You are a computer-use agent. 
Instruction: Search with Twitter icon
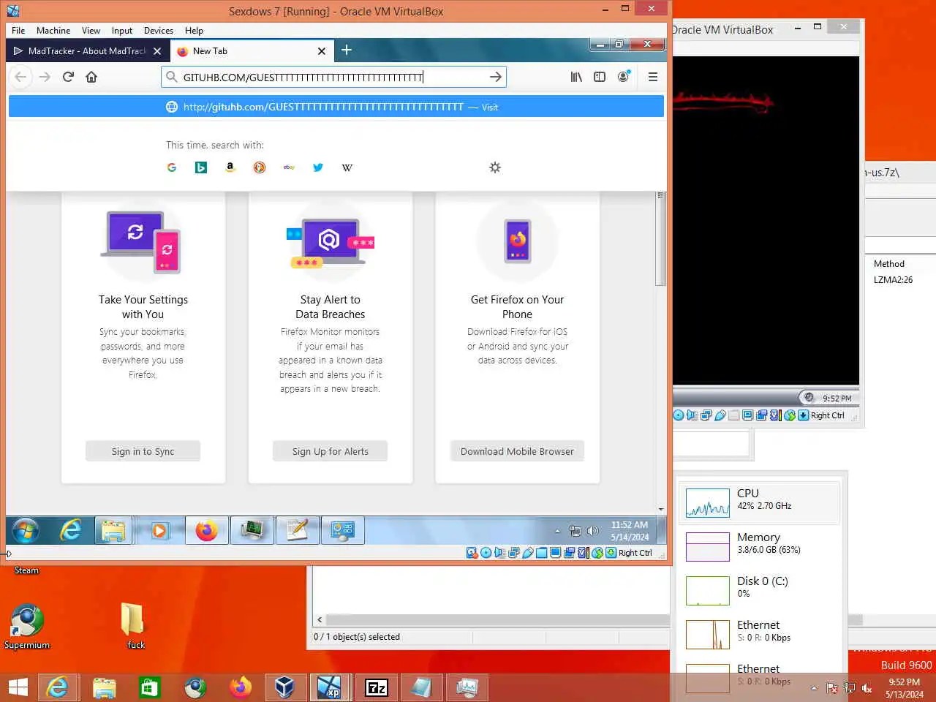(x=318, y=167)
